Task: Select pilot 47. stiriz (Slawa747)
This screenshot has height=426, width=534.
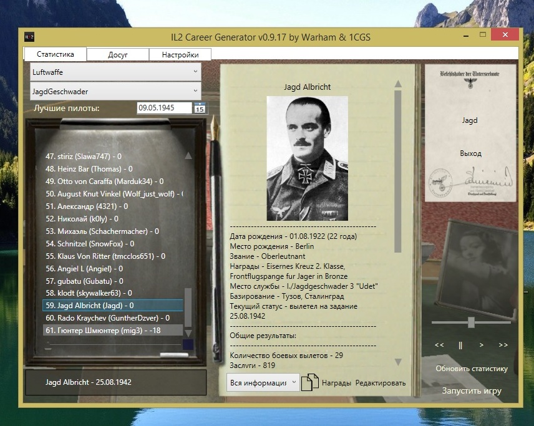Action: coord(113,157)
